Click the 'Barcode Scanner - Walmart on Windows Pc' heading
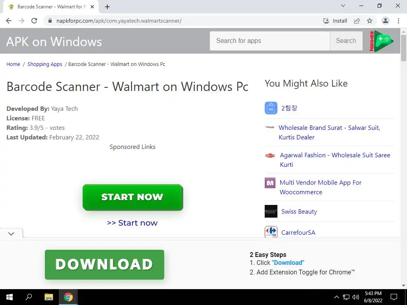This screenshot has height=305, width=407. 128,87
